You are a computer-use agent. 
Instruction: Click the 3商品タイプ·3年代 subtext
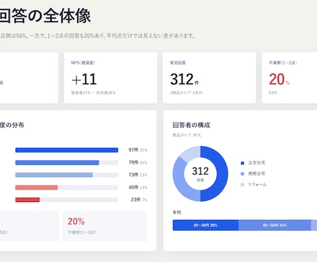tap(186, 93)
